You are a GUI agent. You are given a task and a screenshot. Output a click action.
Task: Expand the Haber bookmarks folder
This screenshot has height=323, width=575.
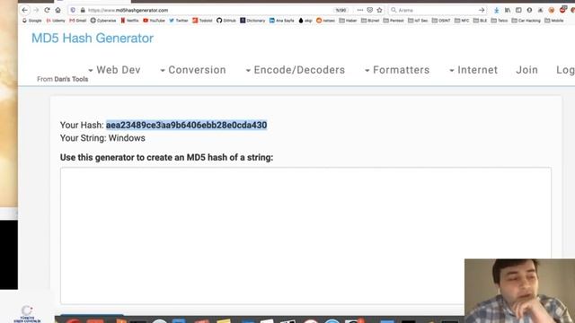coord(348,21)
